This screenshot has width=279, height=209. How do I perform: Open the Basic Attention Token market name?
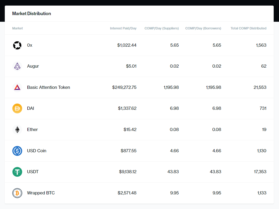49,87
